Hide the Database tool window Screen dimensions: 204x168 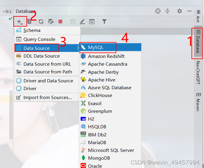pos(189,11)
